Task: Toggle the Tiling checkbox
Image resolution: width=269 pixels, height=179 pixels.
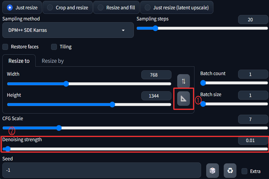Action: pyautogui.click(x=54, y=47)
